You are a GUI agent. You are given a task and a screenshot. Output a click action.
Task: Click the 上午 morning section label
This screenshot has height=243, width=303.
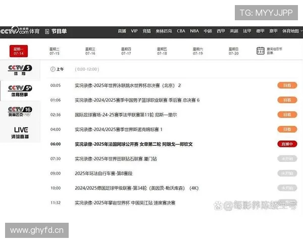[60, 69]
